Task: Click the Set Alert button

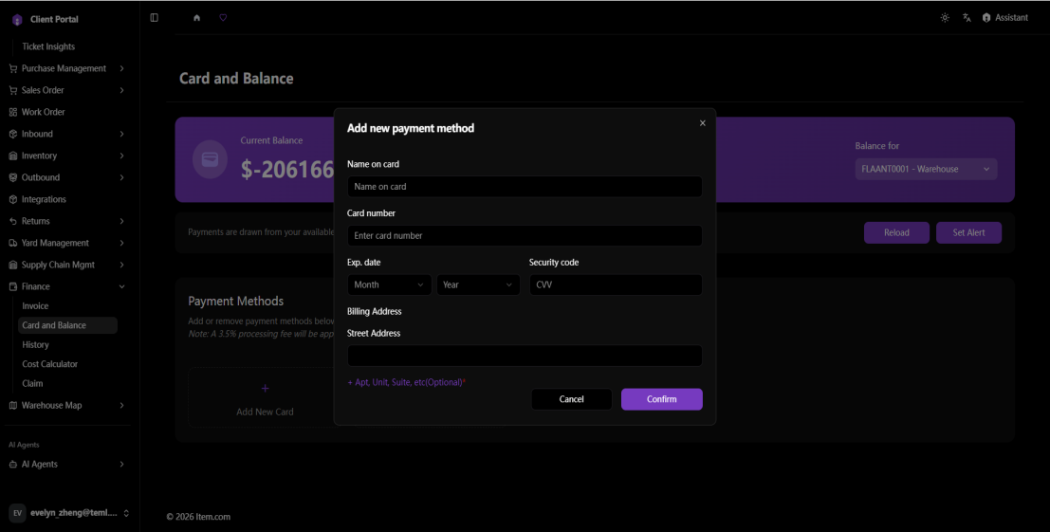Action: pyautogui.click(x=969, y=233)
